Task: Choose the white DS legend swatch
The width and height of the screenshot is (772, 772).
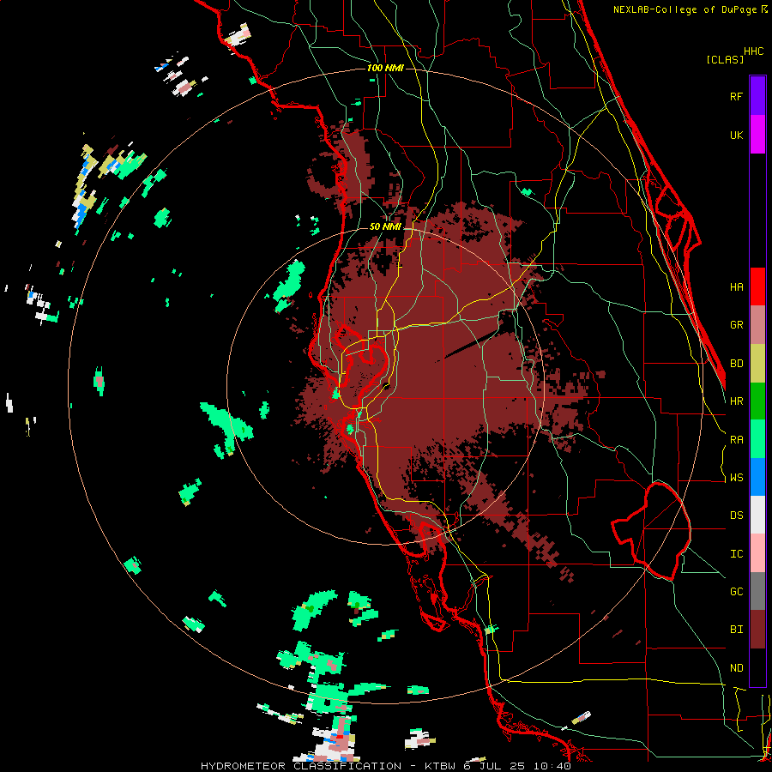Action: [x=757, y=515]
